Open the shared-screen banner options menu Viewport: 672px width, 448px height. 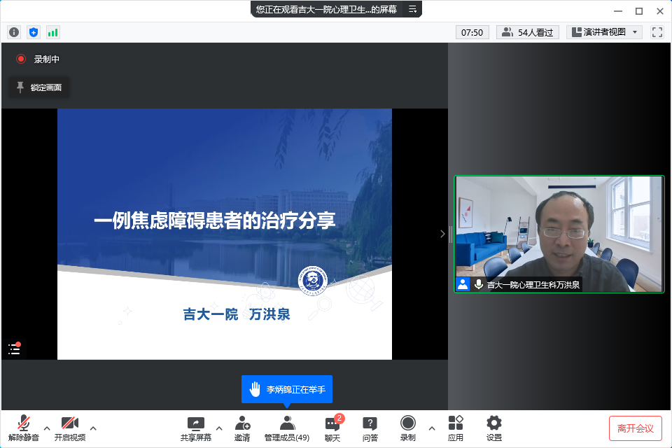(413, 9)
